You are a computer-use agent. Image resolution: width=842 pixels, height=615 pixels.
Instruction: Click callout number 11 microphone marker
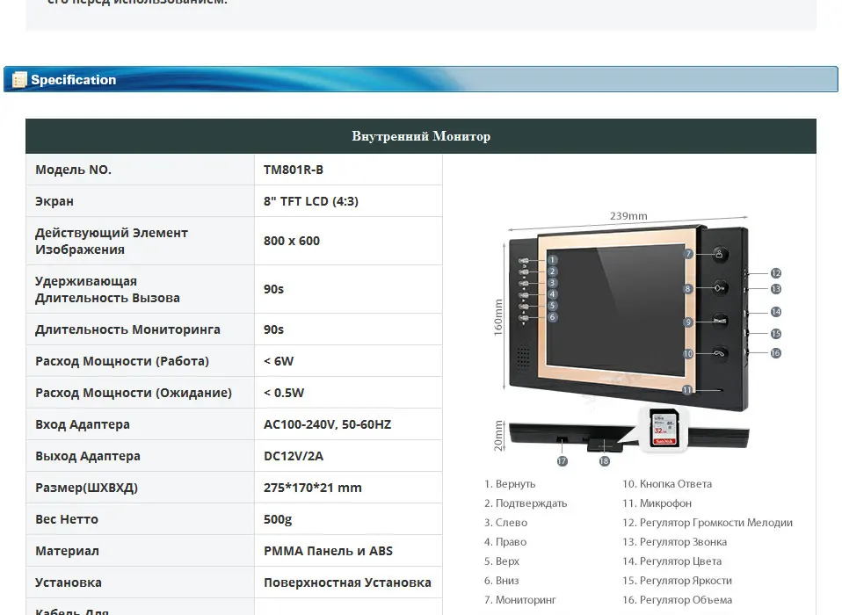[686, 390]
